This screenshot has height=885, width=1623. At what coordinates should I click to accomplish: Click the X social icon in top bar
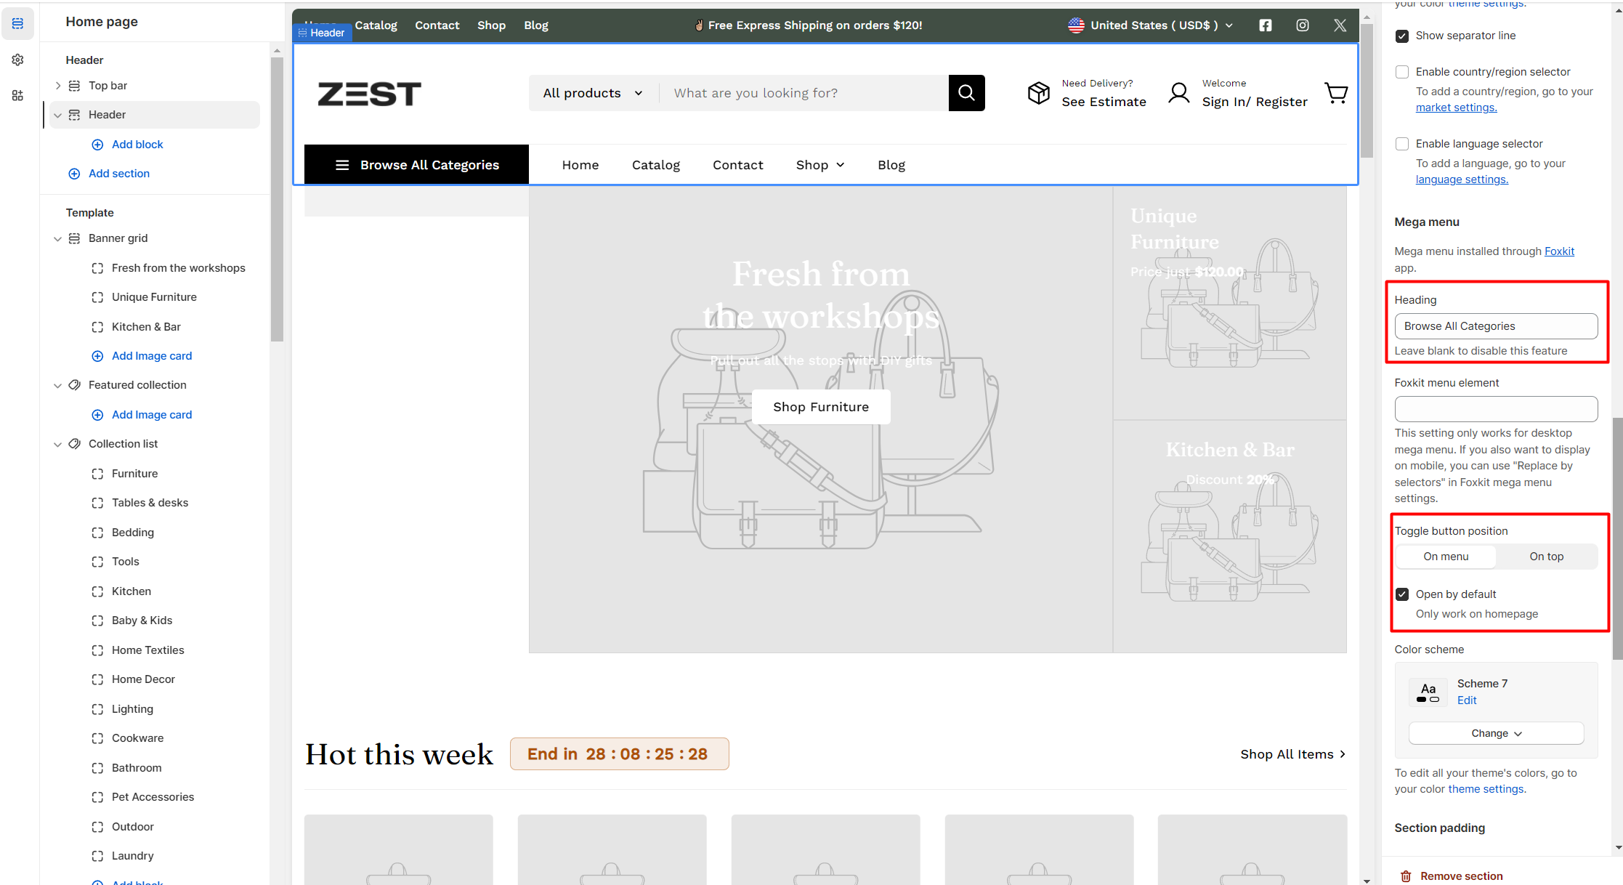(x=1340, y=25)
